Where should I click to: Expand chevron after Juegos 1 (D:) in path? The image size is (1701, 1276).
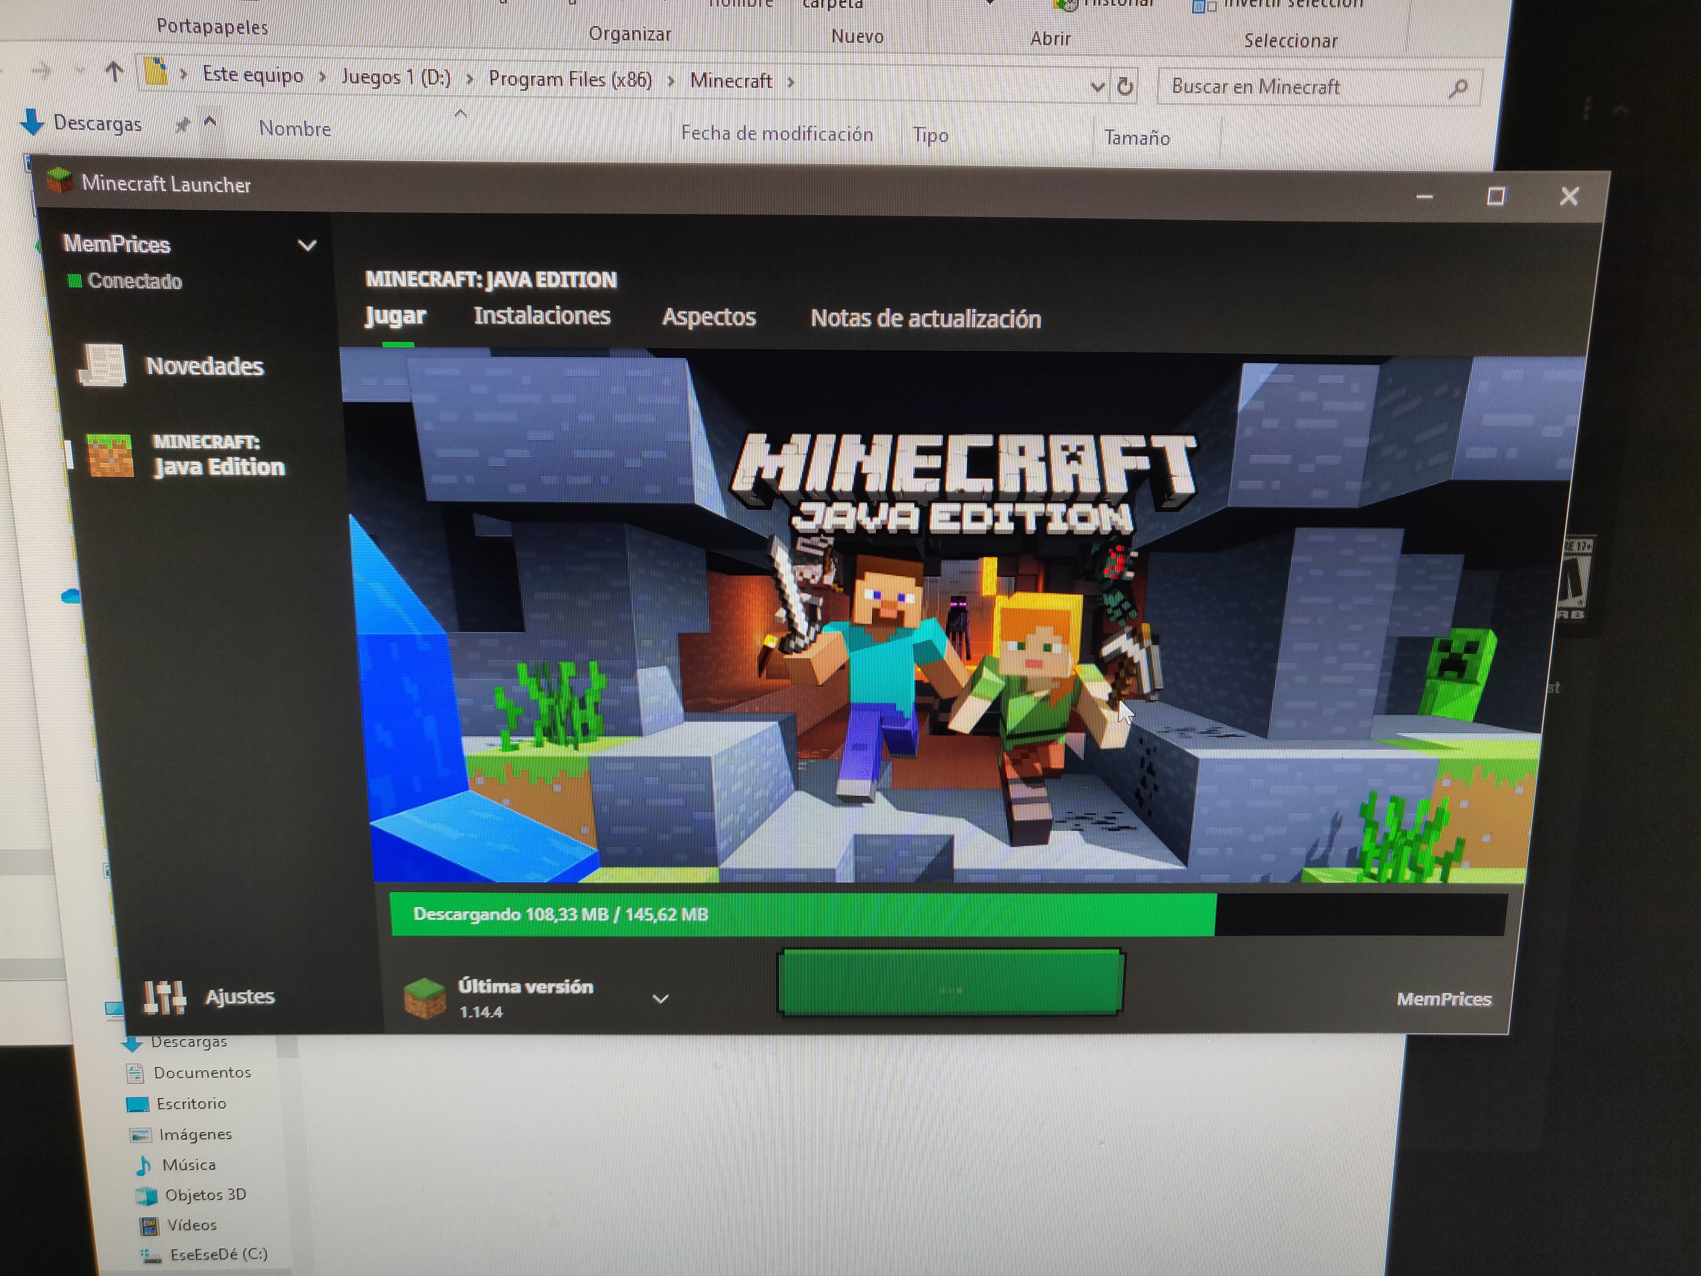click(x=469, y=79)
